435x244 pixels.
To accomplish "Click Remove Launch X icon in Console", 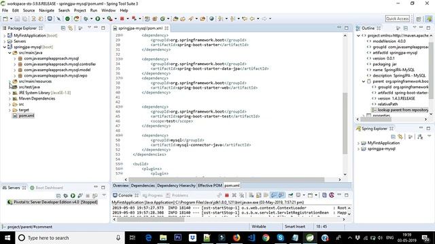I will [x=234, y=195].
